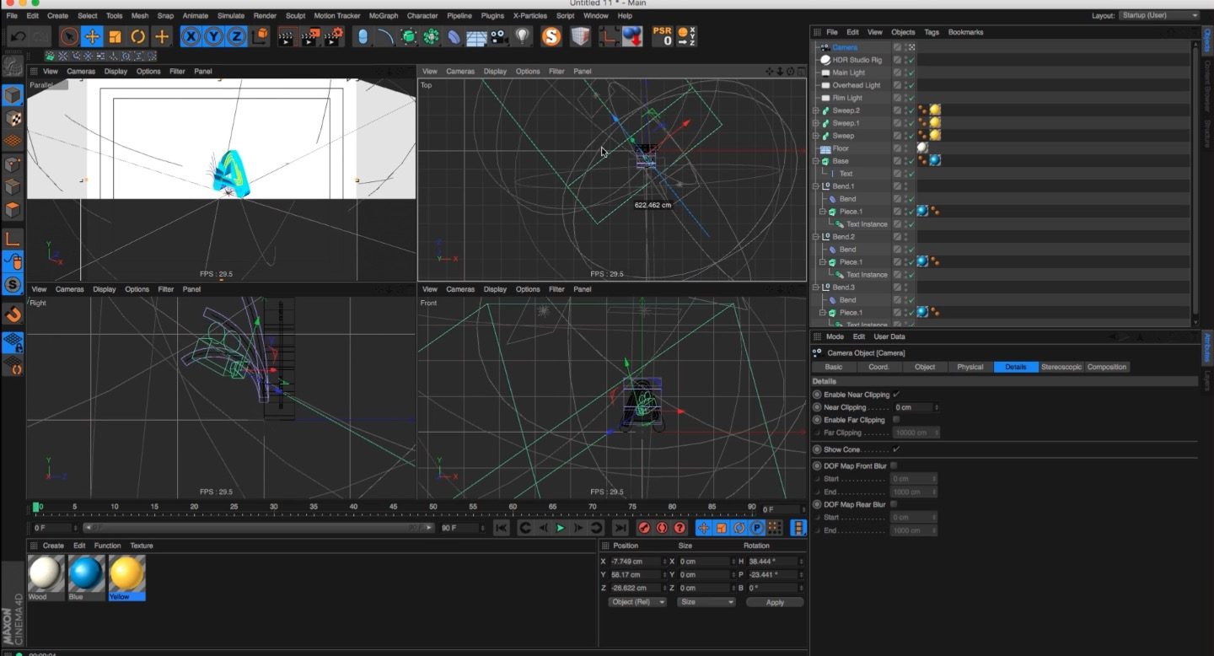Image resolution: width=1214 pixels, height=656 pixels.
Task: Open the timeline layout filmstrip icon
Action: click(x=798, y=528)
